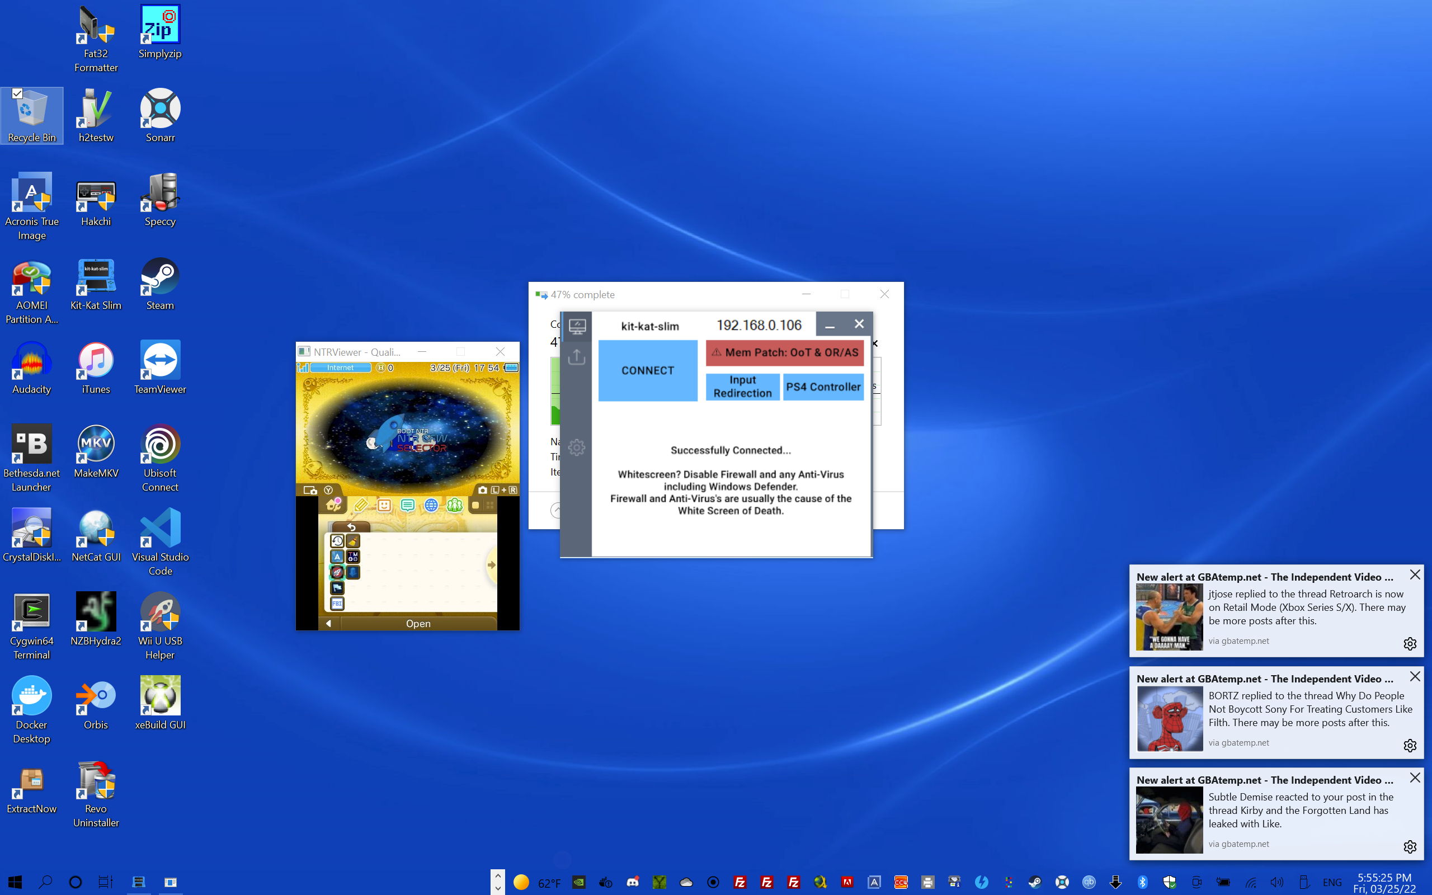Select the broom cleaner app in 3DS folder

tap(352, 541)
